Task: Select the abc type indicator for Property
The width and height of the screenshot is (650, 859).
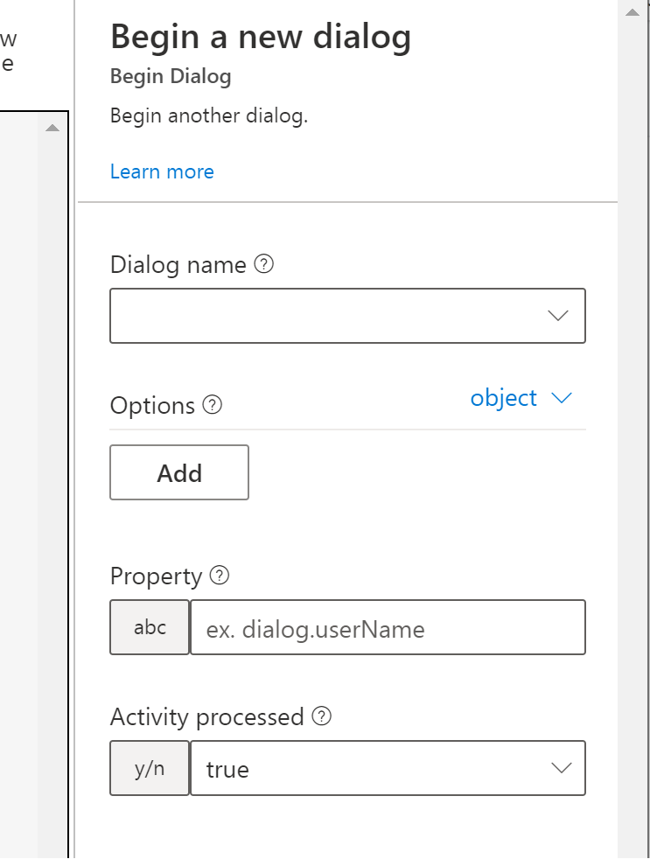Action: [x=149, y=627]
